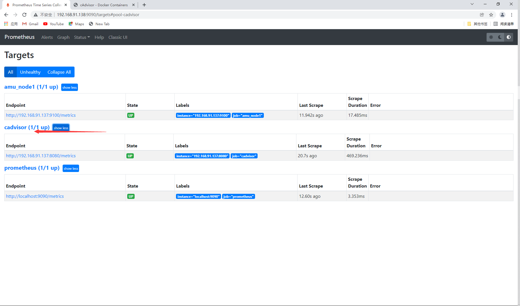Screen dimensions: 520x306
Task: Open the Graph page
Action: 63,37
